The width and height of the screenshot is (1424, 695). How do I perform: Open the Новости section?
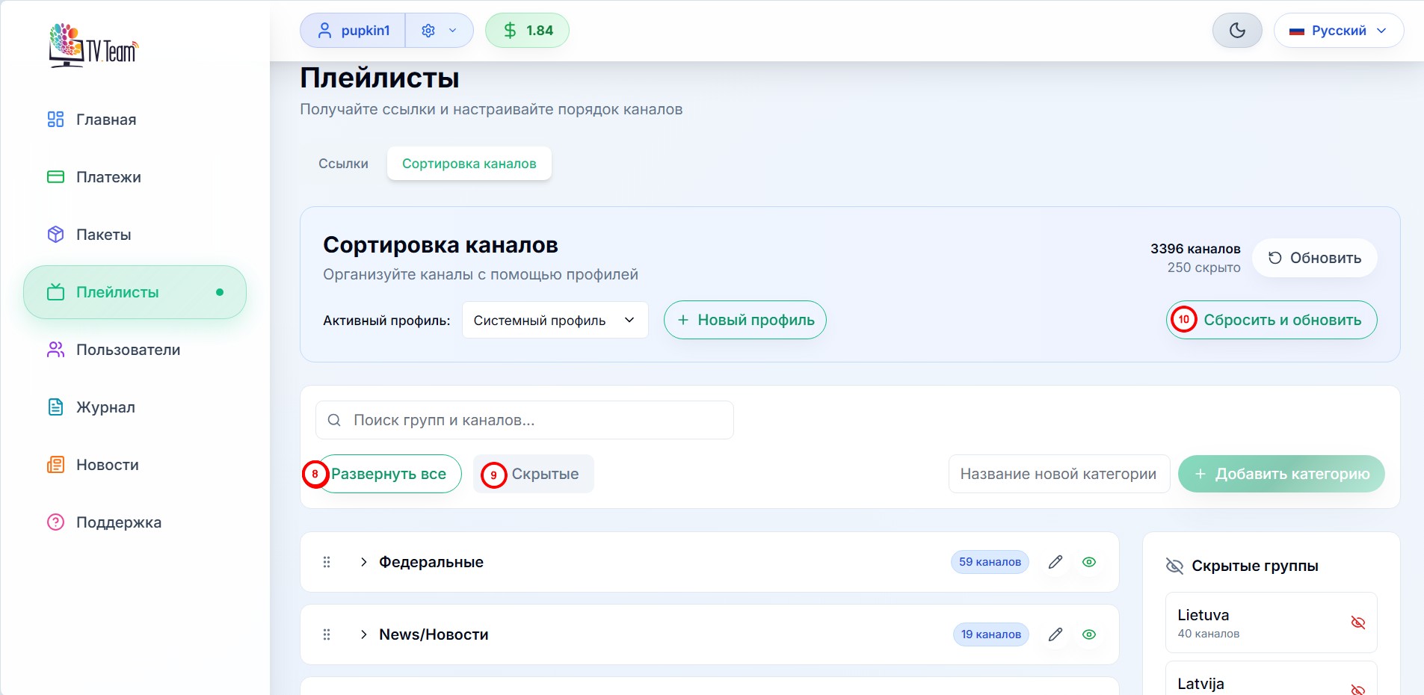click(x=107, y=464)
